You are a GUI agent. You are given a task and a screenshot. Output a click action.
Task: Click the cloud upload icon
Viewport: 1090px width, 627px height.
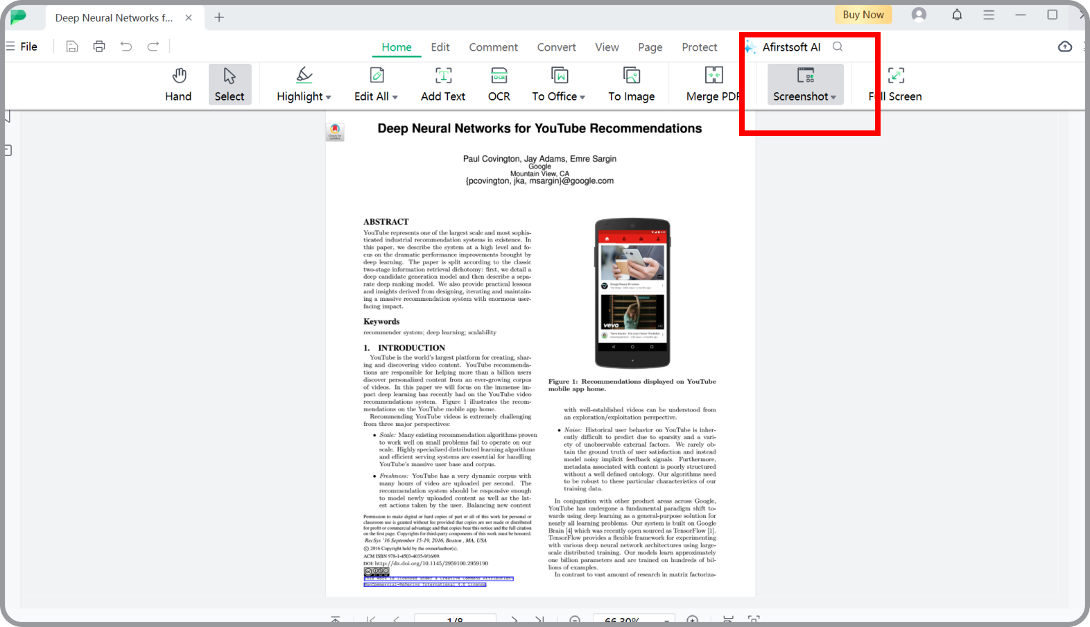[x=1065, y=46]
